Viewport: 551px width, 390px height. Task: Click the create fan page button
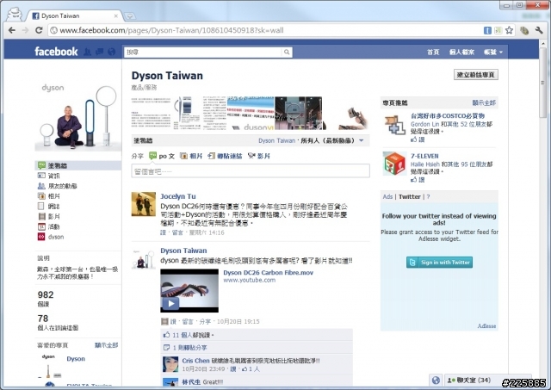476,75
